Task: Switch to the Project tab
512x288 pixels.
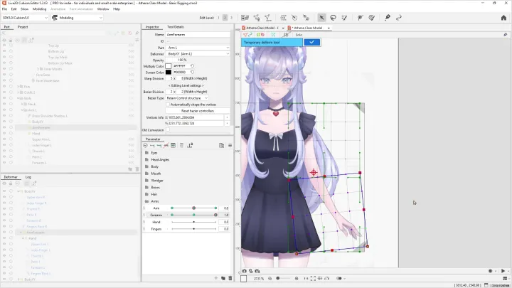Action: pos(23,27)
